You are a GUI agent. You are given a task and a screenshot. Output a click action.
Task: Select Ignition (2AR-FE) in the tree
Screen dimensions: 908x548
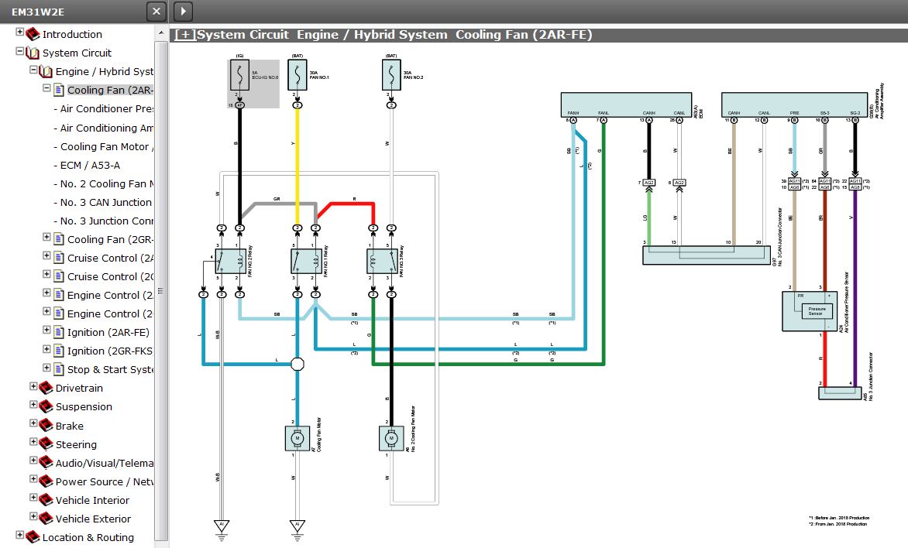click(108, 332)
